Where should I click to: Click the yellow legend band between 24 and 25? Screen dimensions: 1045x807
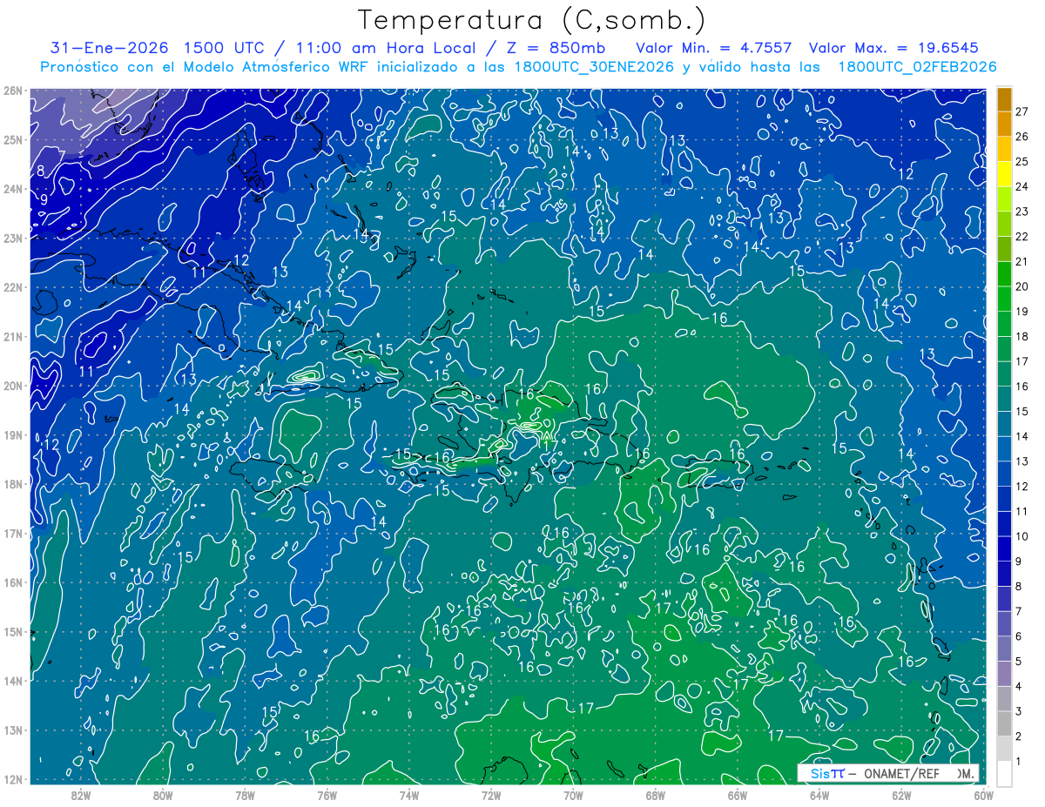[1003, 174]
